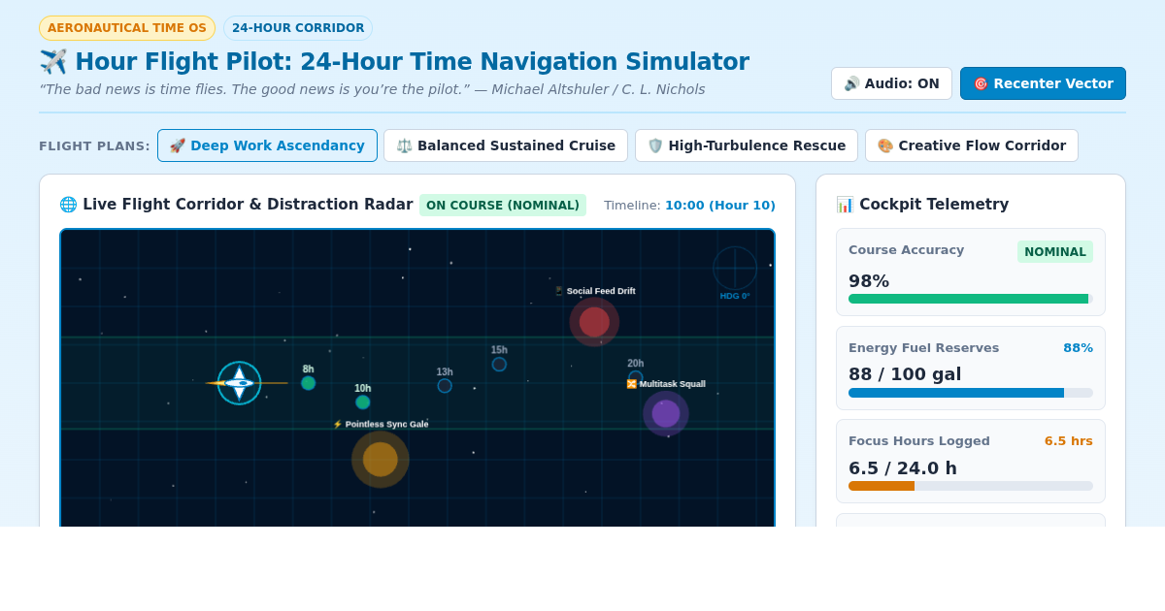Click the red Social Feed Drift hazard
The width and height of the screenshot is (1165, 611).
click(594, 322)
